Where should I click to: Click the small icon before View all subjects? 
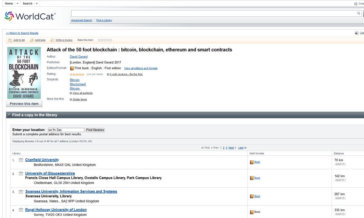click(x=71, y=93)
